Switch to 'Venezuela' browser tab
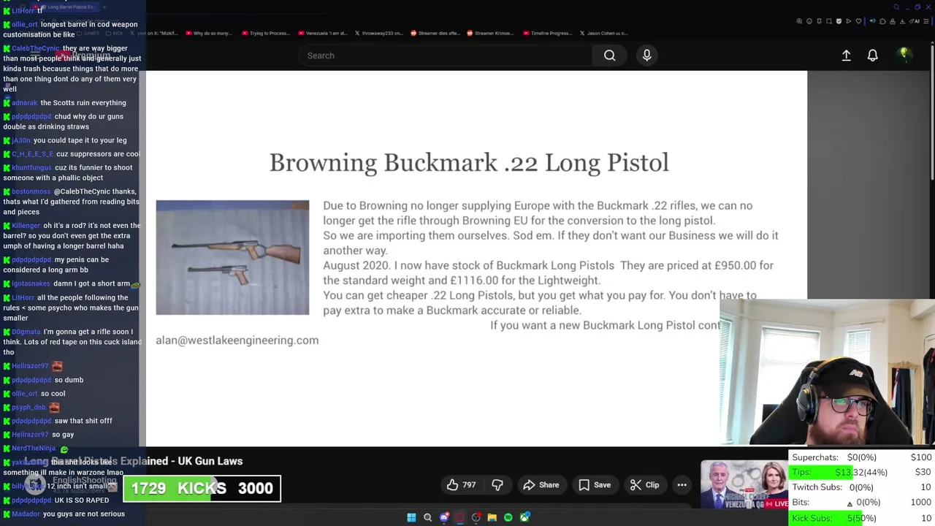The image size is (935, 526). (x=322, y=33)
